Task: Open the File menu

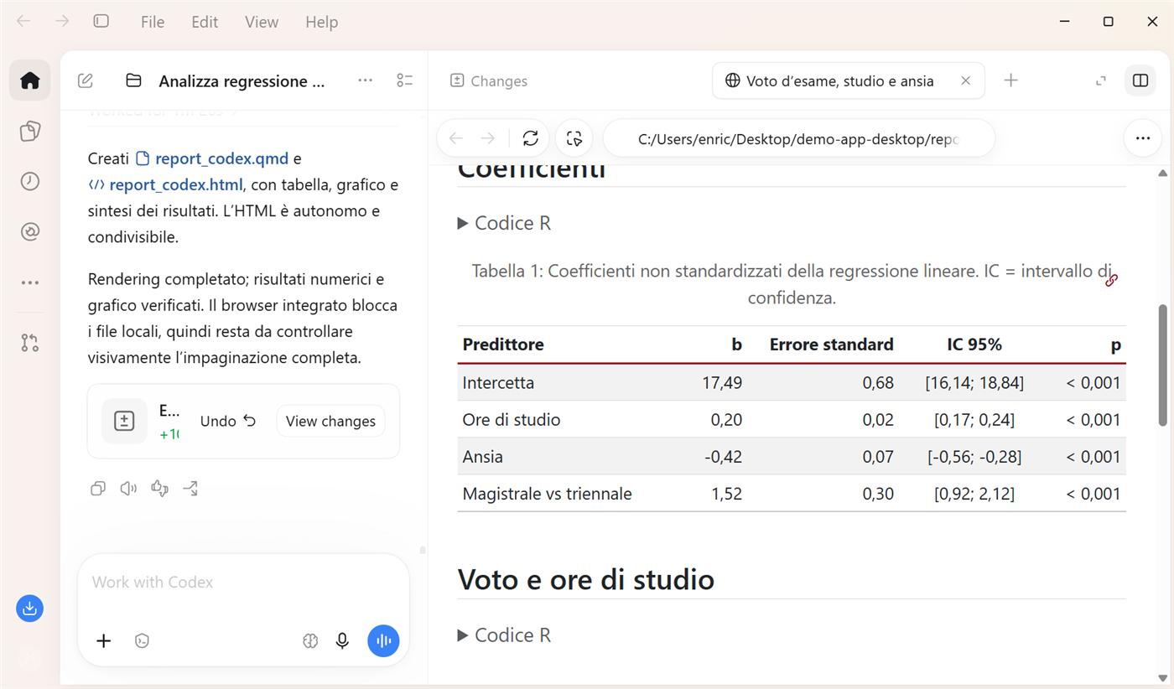Action: click(x=153, y=22)
